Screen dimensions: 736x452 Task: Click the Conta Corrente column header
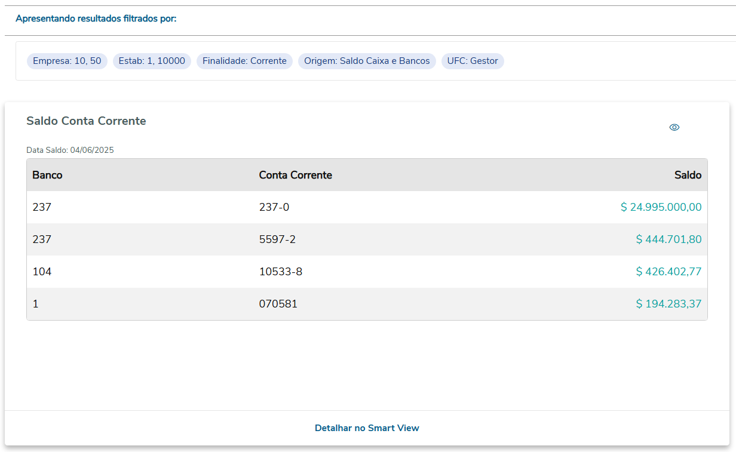pyautogui.click(x=295, y=175)
